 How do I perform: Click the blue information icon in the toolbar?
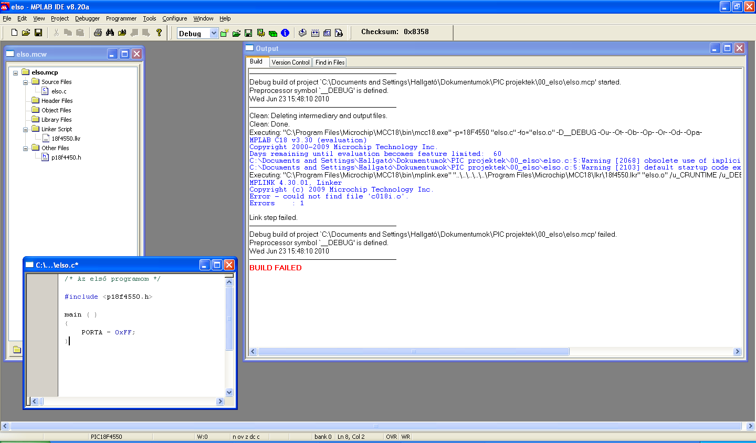click(285, 33)
